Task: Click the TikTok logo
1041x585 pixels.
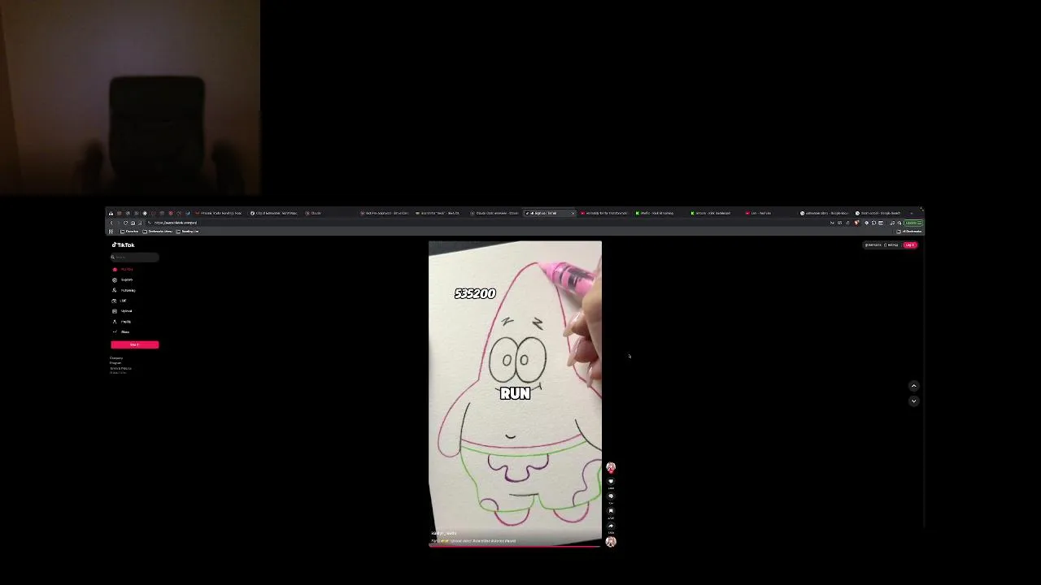Action: [x=124, y=245]
